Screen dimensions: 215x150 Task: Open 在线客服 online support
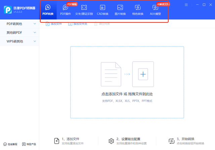pyautogui.click(x=10, y=144)
